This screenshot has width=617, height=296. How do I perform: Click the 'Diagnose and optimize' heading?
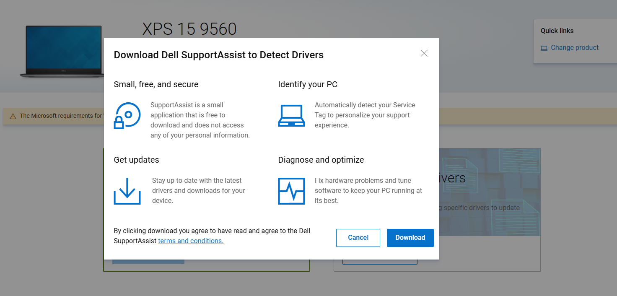321,160
